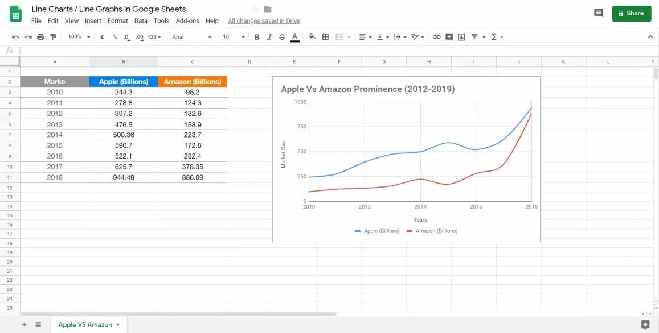Viewport: 659px width, 333px height.
Task: Click the undo arrow icon
Action: point(15,37)
